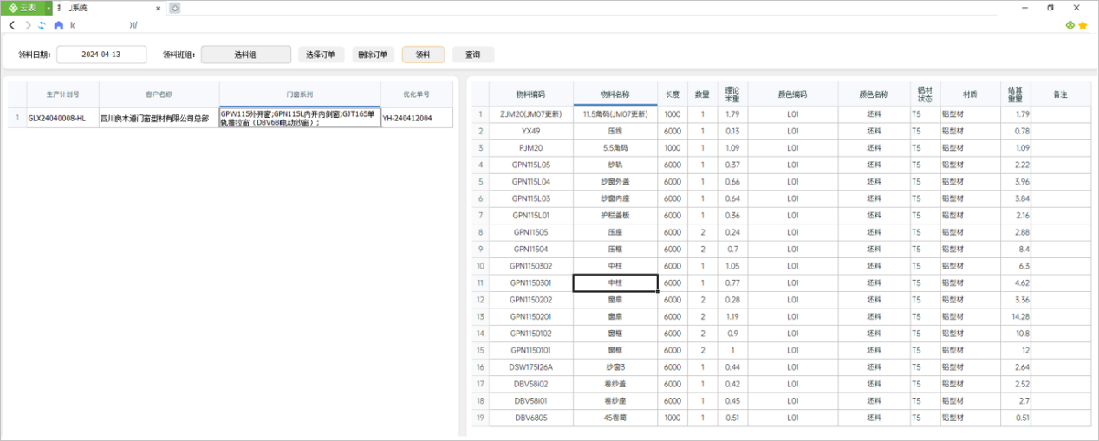The height and width of the screenshot is (441, 1099).
Task: Click the 云表 logo button
Action: coord(23,8)
